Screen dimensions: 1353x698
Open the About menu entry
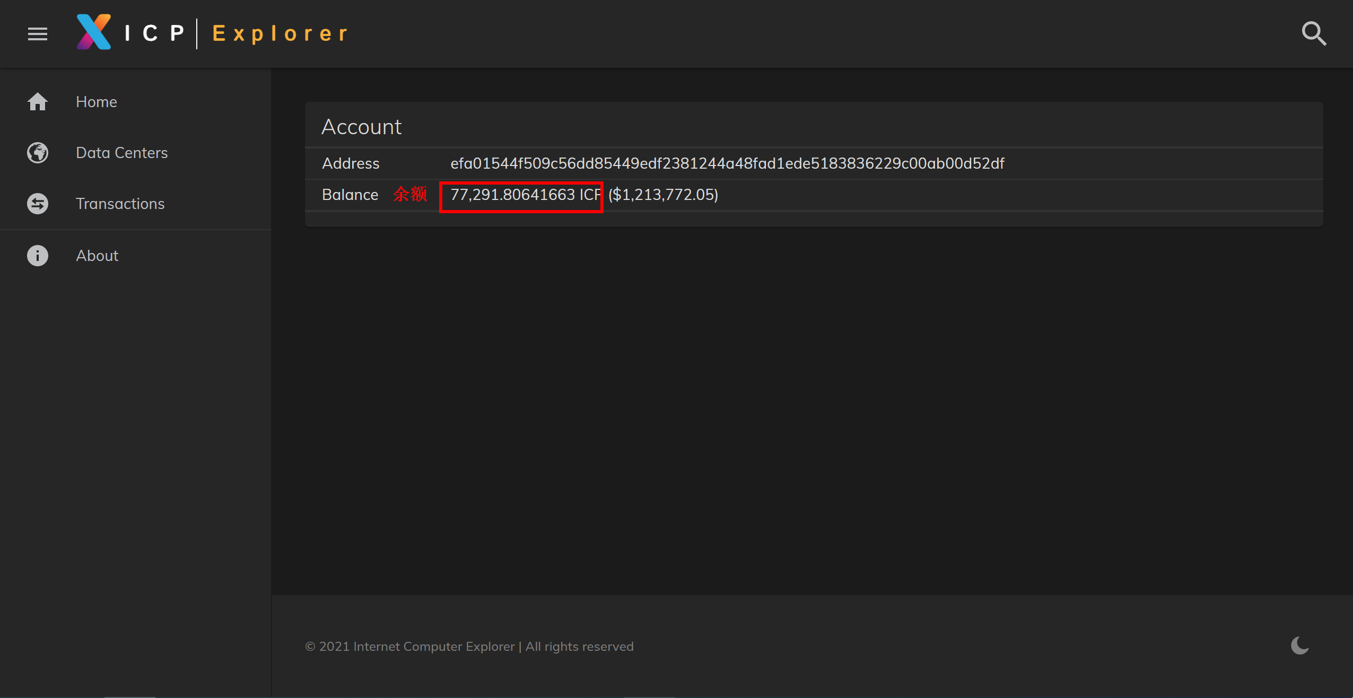(x=97, y=256)
